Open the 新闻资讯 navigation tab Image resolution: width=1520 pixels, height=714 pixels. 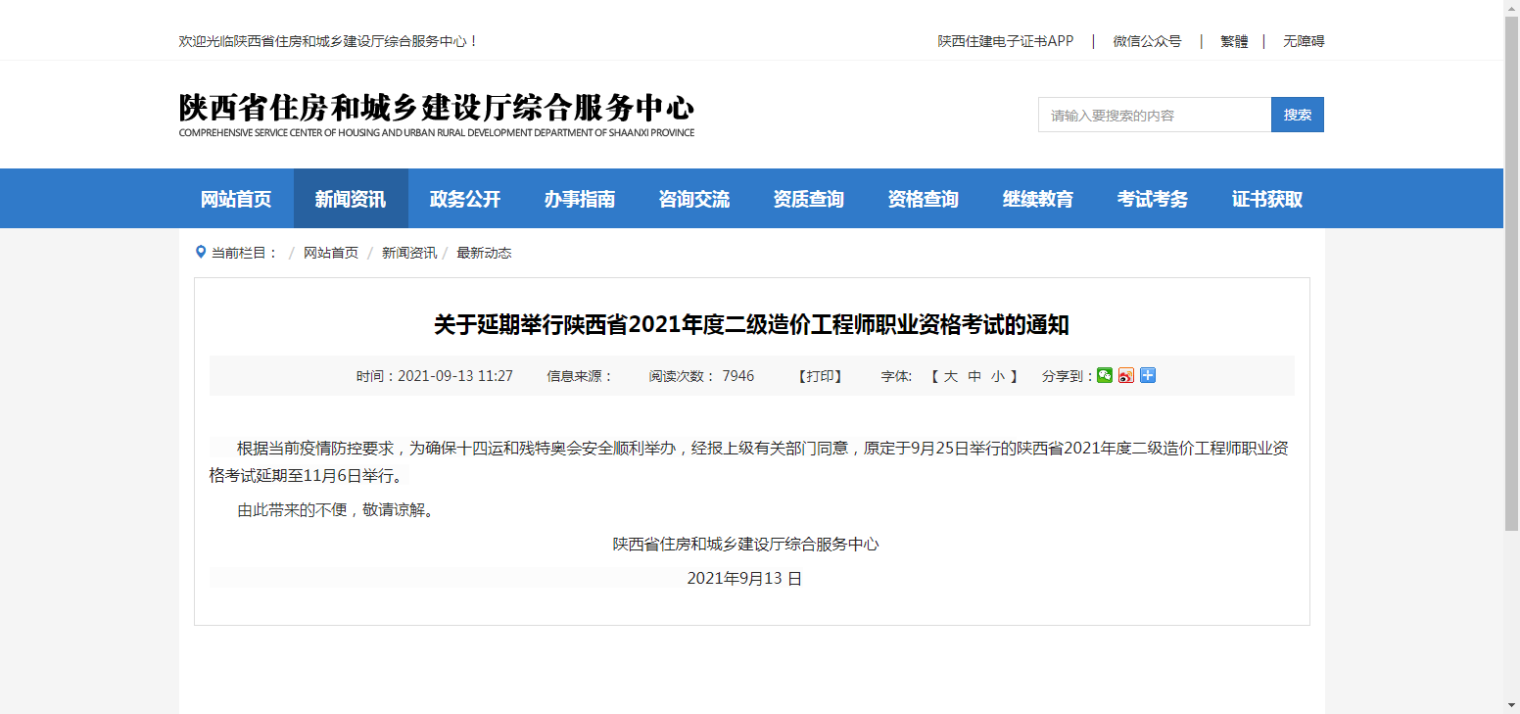click(x=350, y=198)
